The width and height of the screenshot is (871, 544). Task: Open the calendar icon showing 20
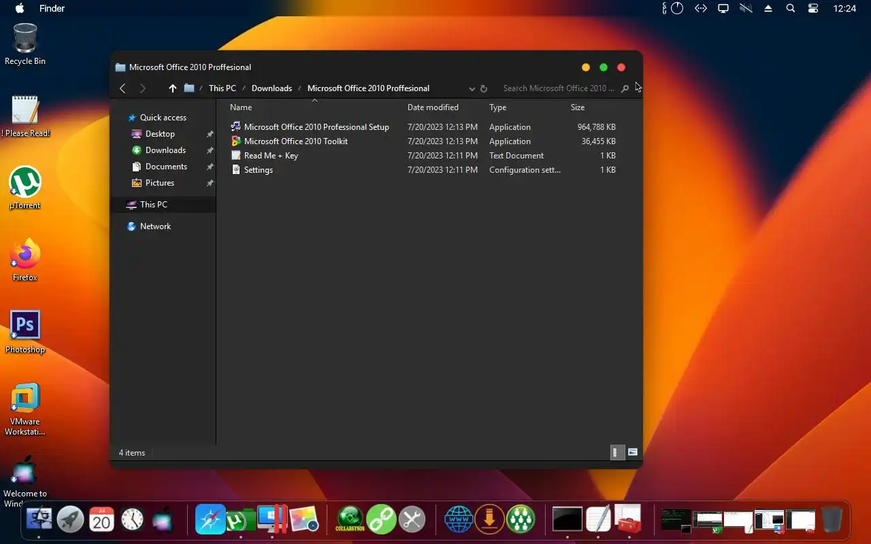[x=101, y=520]
